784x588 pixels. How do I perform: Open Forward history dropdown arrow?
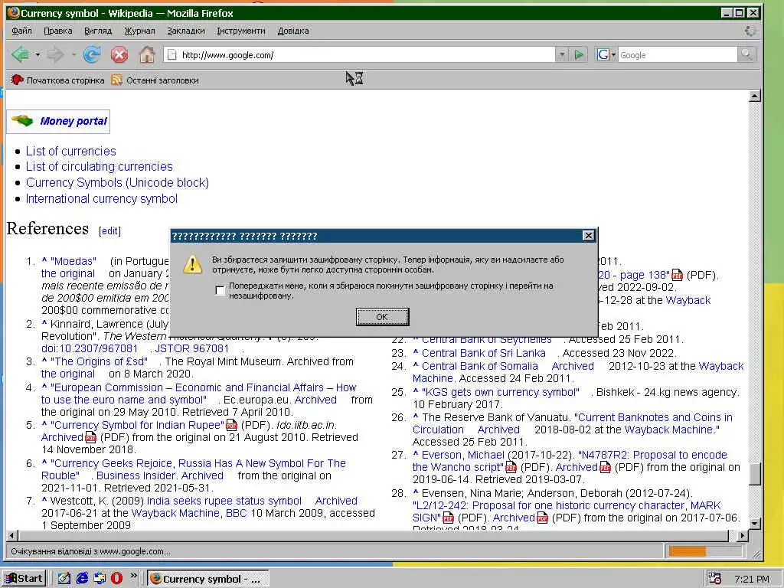73,54
